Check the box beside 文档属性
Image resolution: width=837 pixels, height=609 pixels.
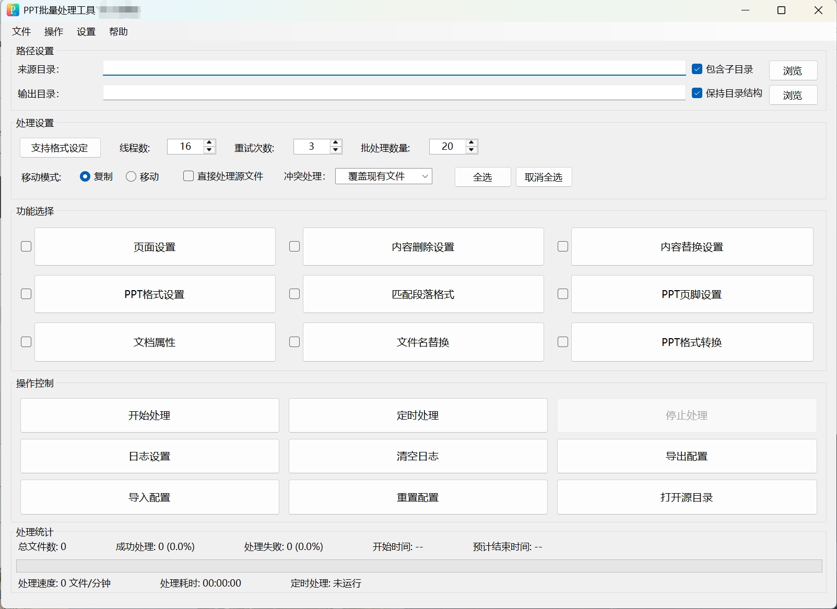pyautogui.click(x=26, y=342)
